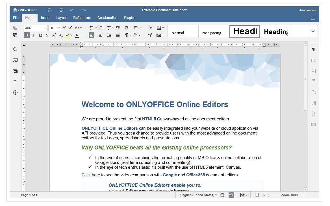Open the Search panel in left sidebar
330x206 pixels.
coord(15,49)
